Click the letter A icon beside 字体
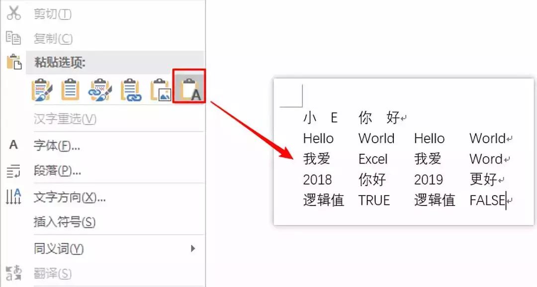 coord(13,145)
